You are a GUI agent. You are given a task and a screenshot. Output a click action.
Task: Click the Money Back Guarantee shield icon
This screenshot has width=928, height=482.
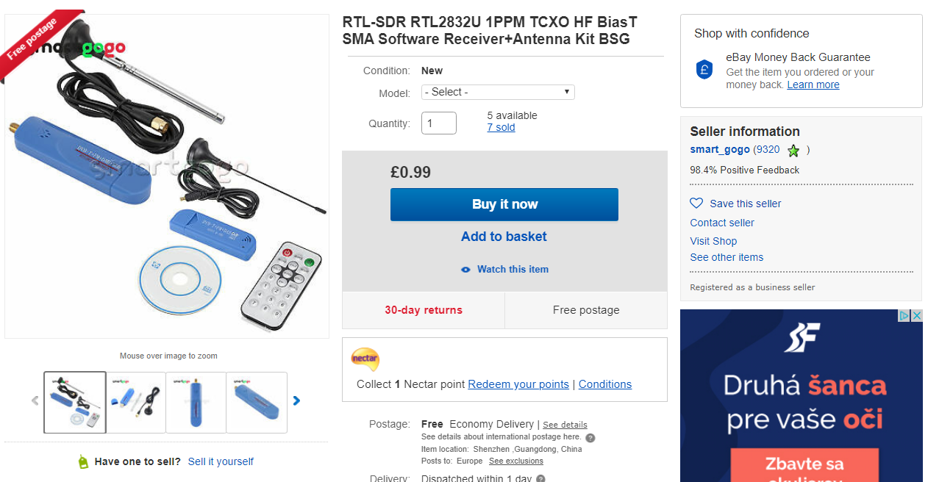point(704,70)
